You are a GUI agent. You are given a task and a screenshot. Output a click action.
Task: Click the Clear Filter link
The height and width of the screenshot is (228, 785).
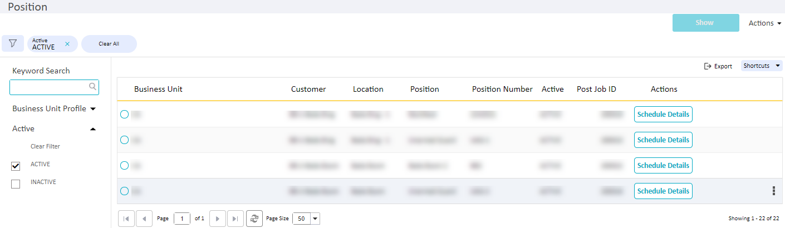coord(45,146)
